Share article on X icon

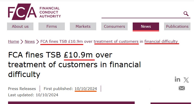(186, 80)
